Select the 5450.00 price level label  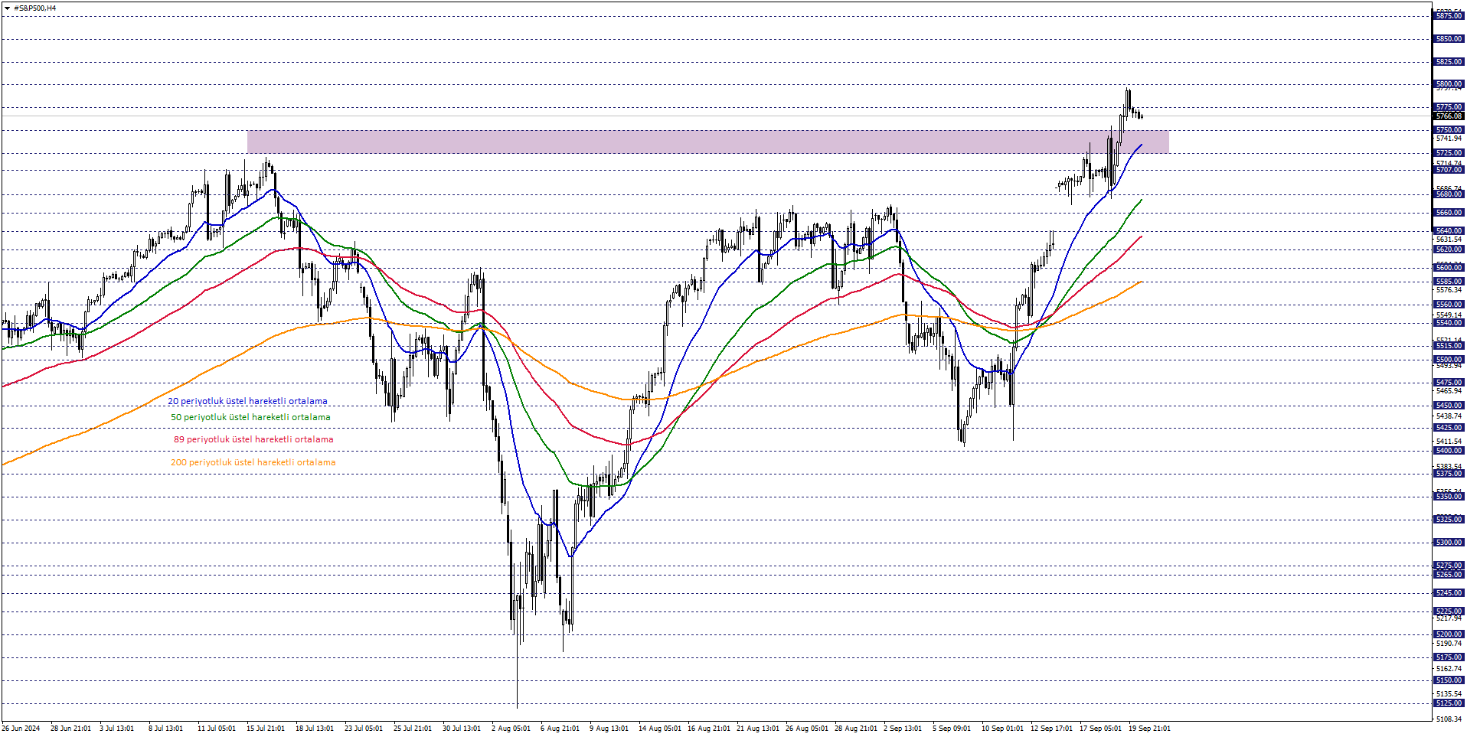pyautogui.click(x=1449, y=406)
